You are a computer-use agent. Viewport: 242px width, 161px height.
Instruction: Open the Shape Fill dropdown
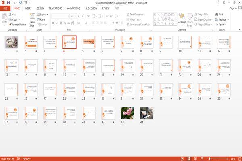click(x=201, y=15)
